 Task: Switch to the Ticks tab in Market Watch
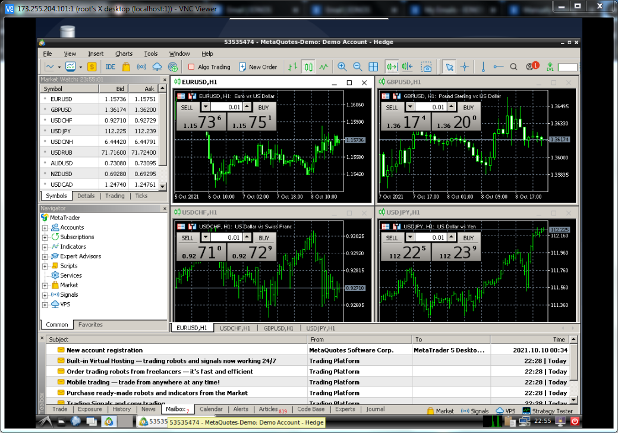[141, 196]
